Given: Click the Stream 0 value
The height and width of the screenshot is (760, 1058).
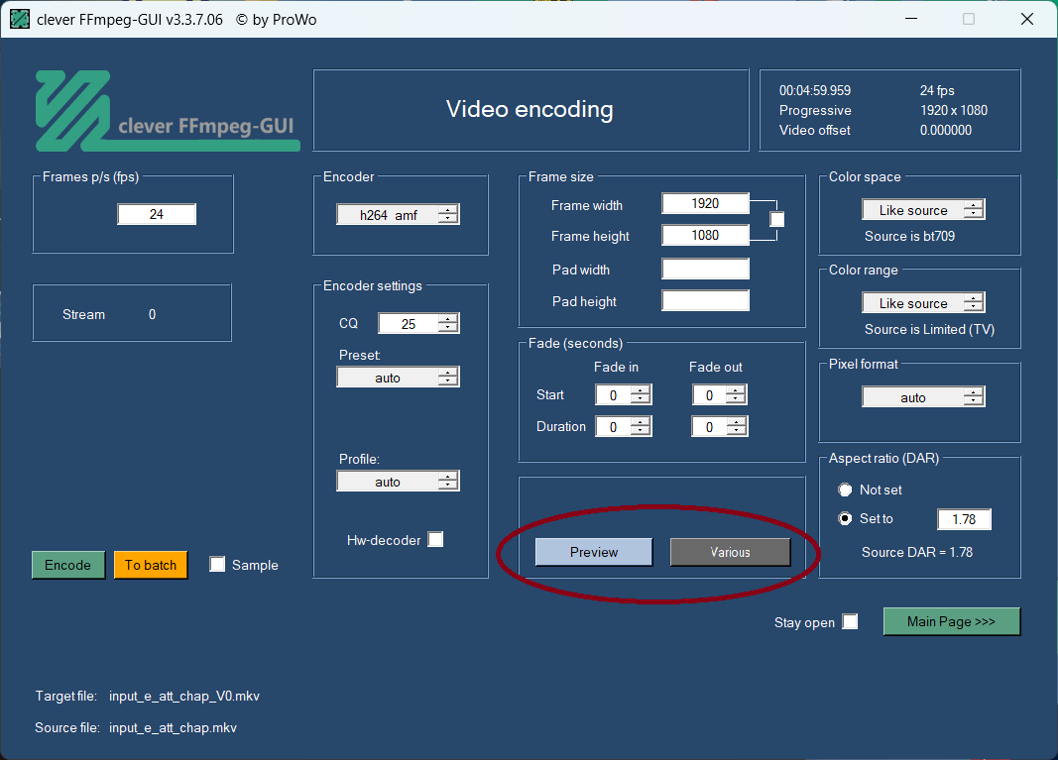Looking at the screenshot, I should click(152, 314).
